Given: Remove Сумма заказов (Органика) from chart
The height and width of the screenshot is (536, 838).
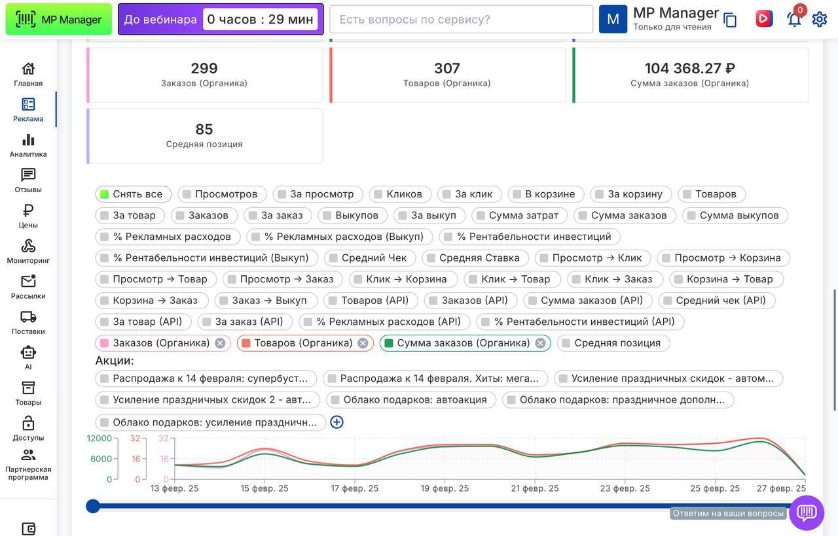Looking at the screenshot, I should point(540,343).
